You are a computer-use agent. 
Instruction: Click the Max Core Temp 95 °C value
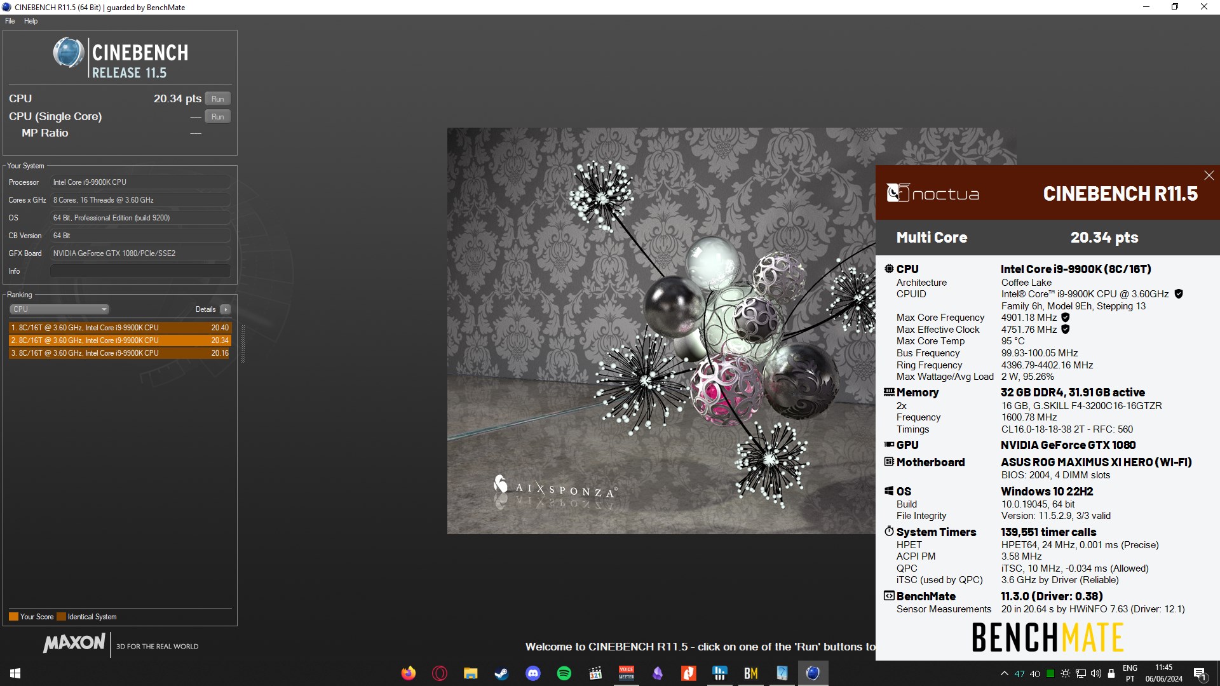pyautogui.click(x=1013, y=341)
